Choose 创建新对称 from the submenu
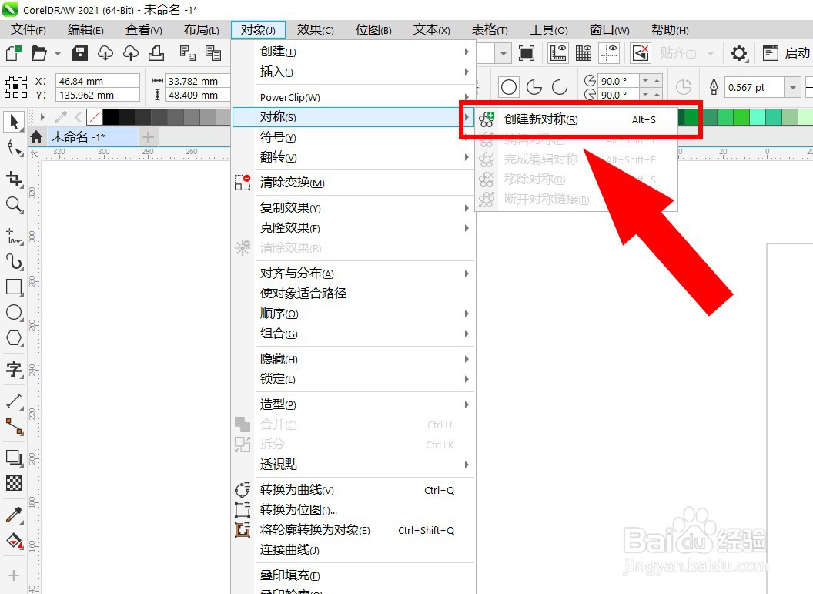 tap(577, 119)
